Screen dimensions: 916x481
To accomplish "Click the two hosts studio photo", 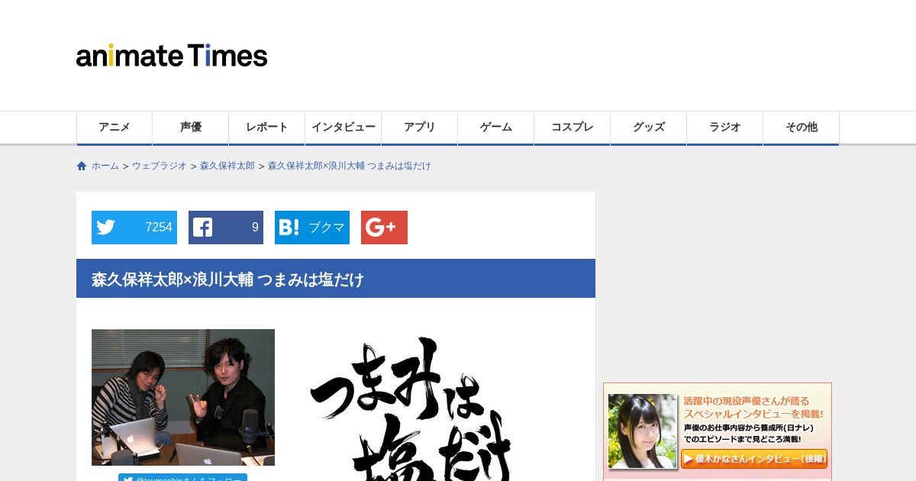I will (183, 397).
